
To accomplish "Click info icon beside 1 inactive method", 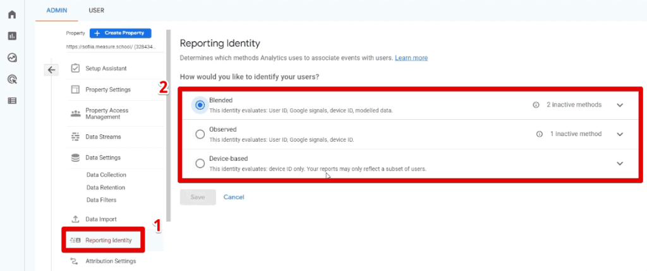I will [x=540, y=134].
